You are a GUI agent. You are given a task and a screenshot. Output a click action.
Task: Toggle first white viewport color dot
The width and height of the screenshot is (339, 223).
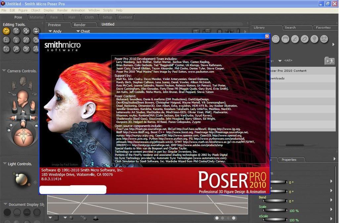(217, 218)
